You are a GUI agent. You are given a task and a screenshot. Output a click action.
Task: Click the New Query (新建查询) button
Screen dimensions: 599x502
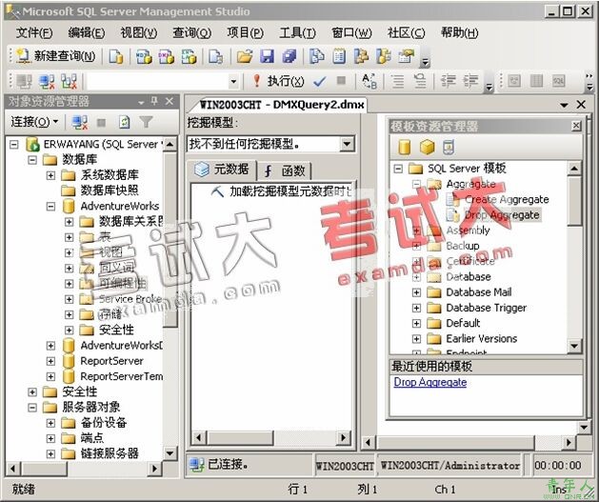56,56
